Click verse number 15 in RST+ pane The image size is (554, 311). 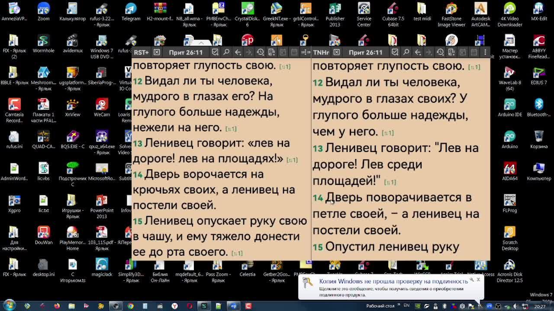pyautogui.click(x=138, y=222)
